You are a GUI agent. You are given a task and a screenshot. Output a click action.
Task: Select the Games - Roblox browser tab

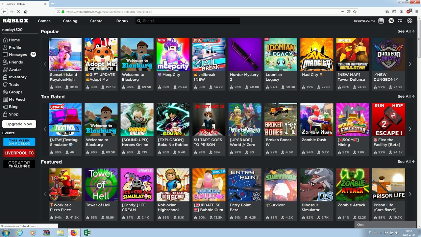pos(24,4)
